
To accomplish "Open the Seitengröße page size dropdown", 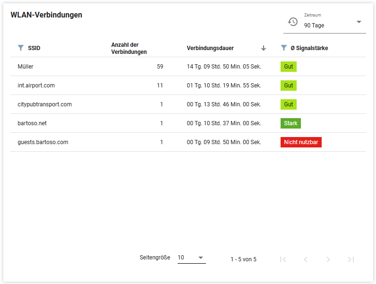I will click(191, 258).
